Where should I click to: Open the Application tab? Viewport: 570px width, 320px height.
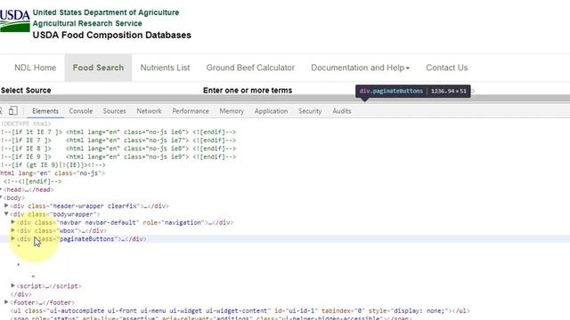[x=271, y=111]
